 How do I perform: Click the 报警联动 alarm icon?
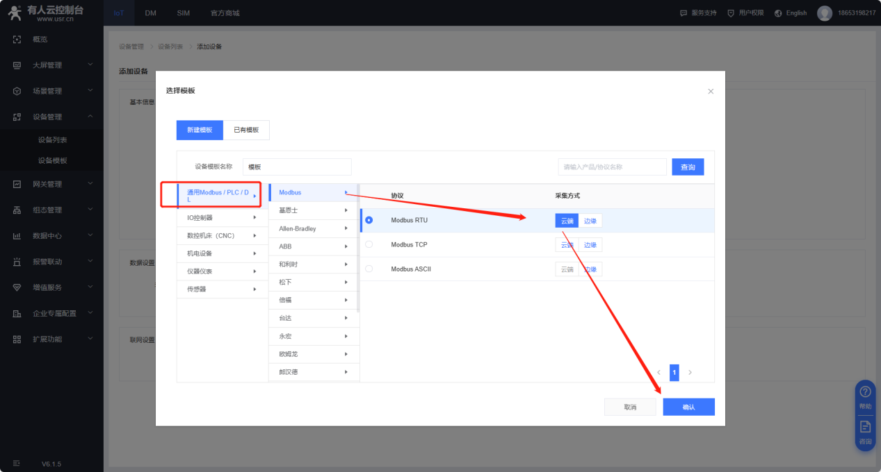tap(17, 262)
